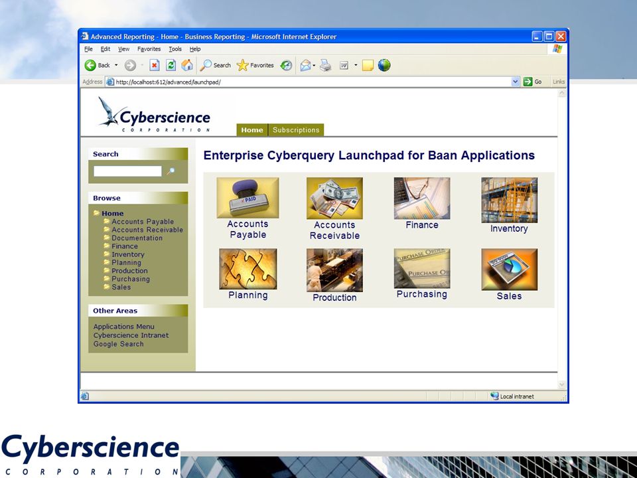Go to browser Home page icon

click(x=187, y=65)
